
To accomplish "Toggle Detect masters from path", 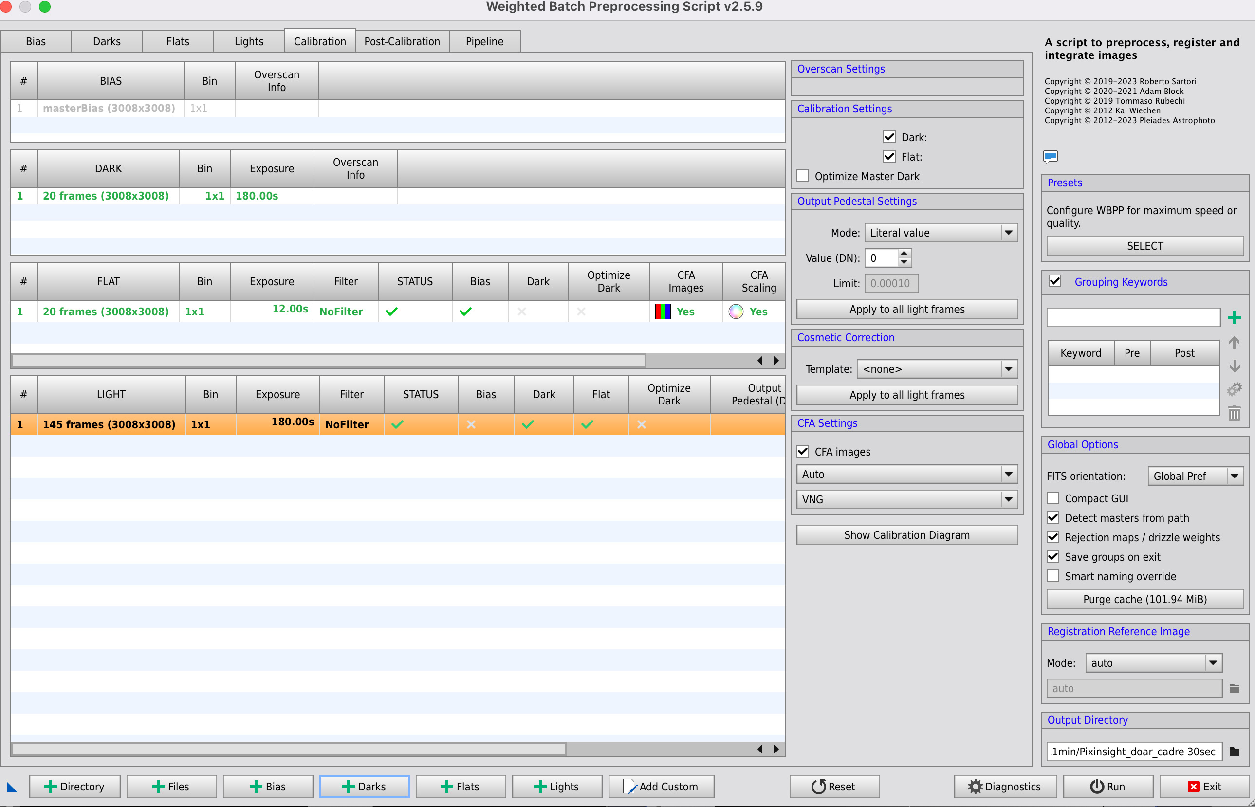I will click(x=1053, y=517).
